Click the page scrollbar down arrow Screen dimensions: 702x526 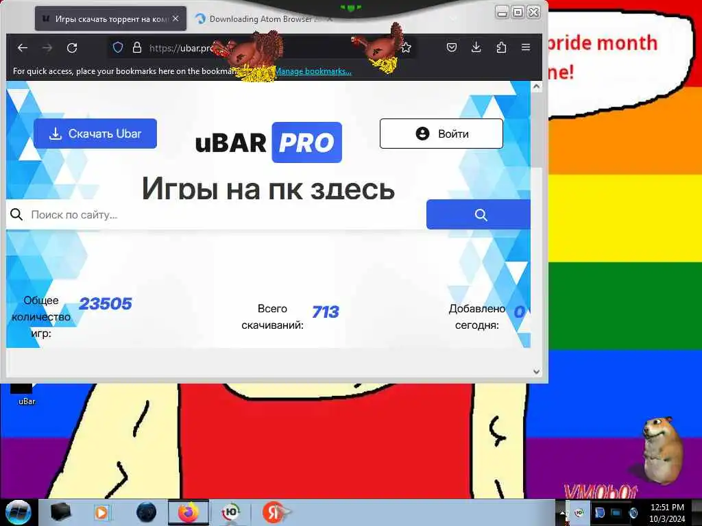[536, 372]
